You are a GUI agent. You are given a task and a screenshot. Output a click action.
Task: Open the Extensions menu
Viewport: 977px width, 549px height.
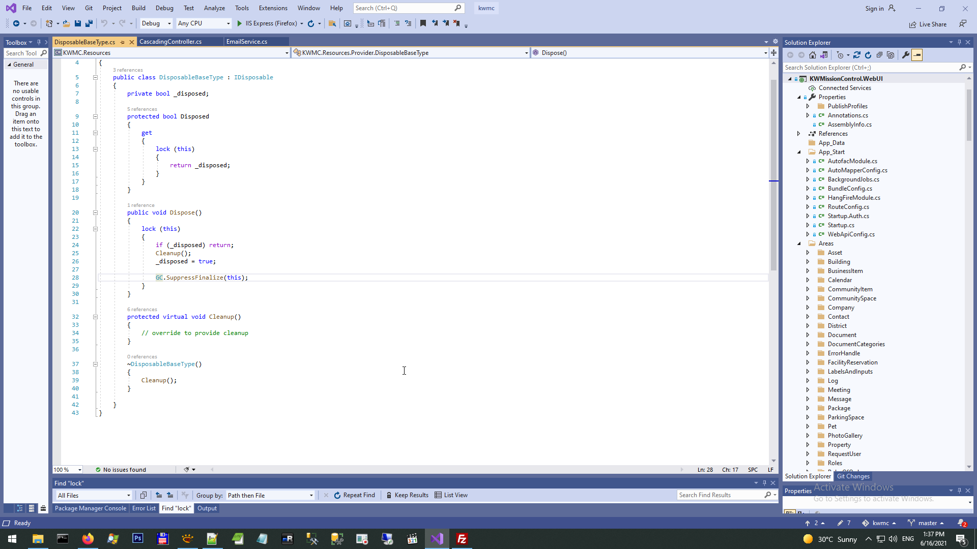pos(273,8)
